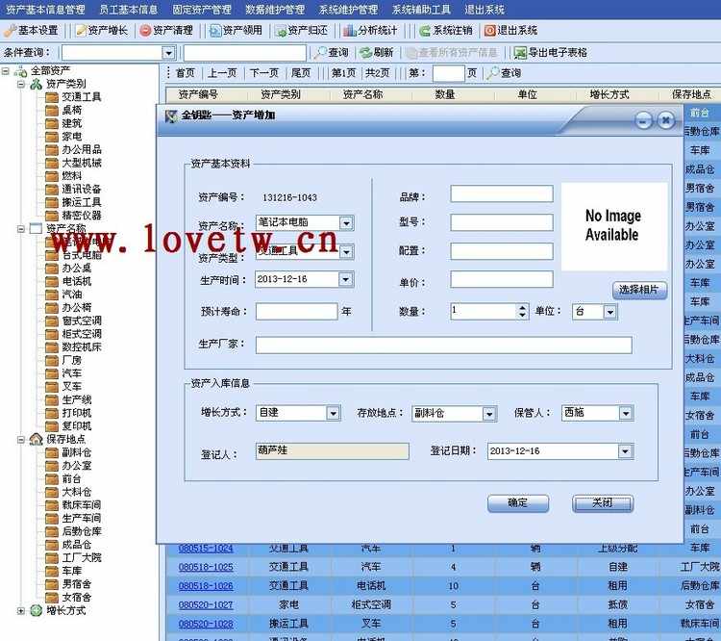Open the 系统辅助工具 menu
The width and height of the screenshot is (721, 641).
click(422, 10)
